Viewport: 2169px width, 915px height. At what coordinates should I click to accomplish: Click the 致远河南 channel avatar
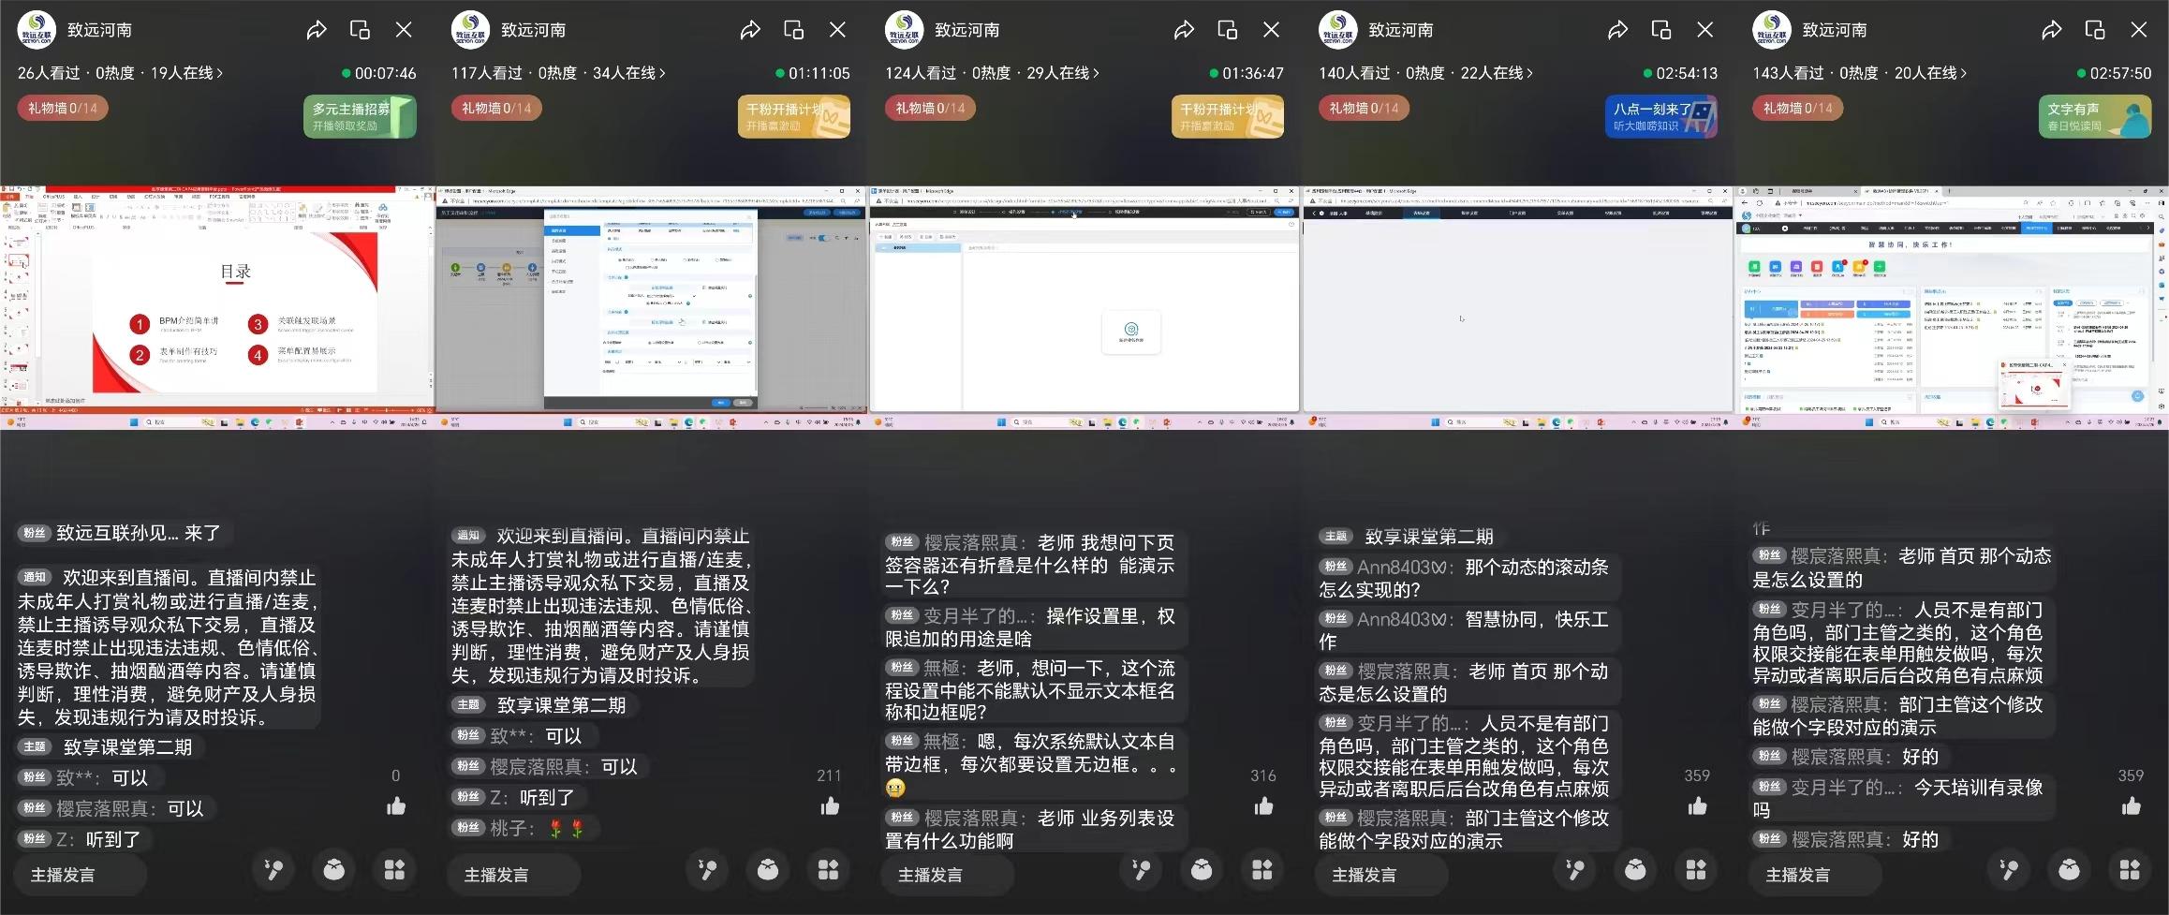tap(36, 28)
